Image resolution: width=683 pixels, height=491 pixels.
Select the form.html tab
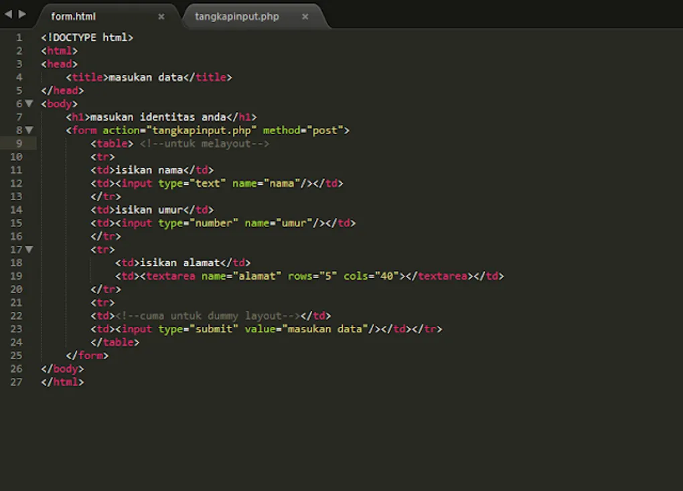[x=74, y=17]
